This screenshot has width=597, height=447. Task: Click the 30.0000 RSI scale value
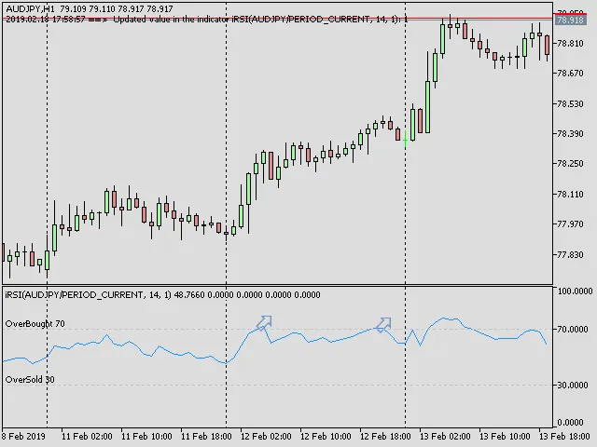[x=573, y=386]
